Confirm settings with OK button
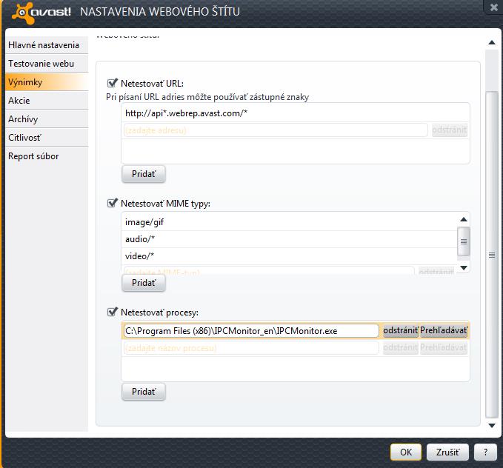 406,452
